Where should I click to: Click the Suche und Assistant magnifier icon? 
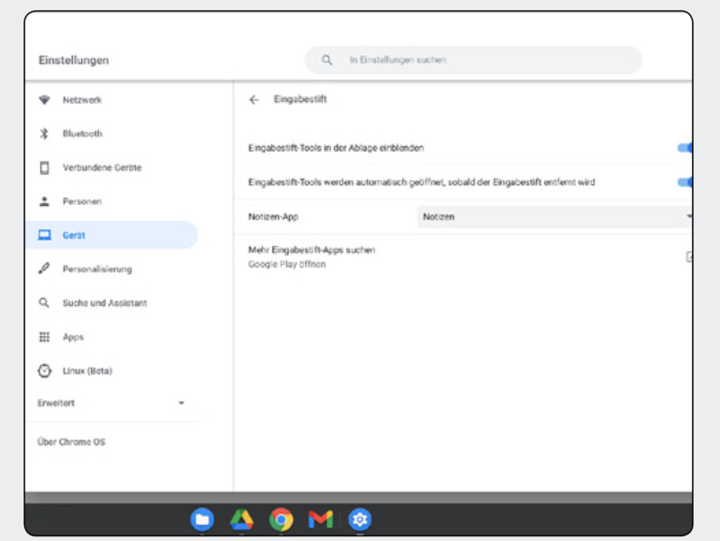tap(44, 303)
